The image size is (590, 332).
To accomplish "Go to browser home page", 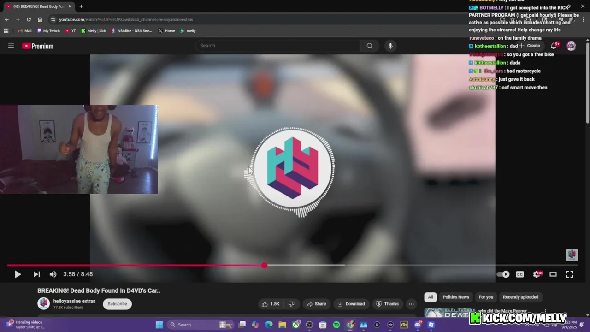I will click(40, 19).
